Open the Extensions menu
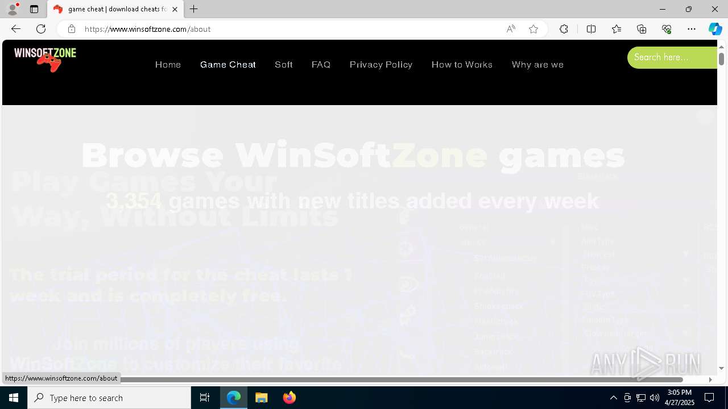728x409 pixels. pos(564,29)
